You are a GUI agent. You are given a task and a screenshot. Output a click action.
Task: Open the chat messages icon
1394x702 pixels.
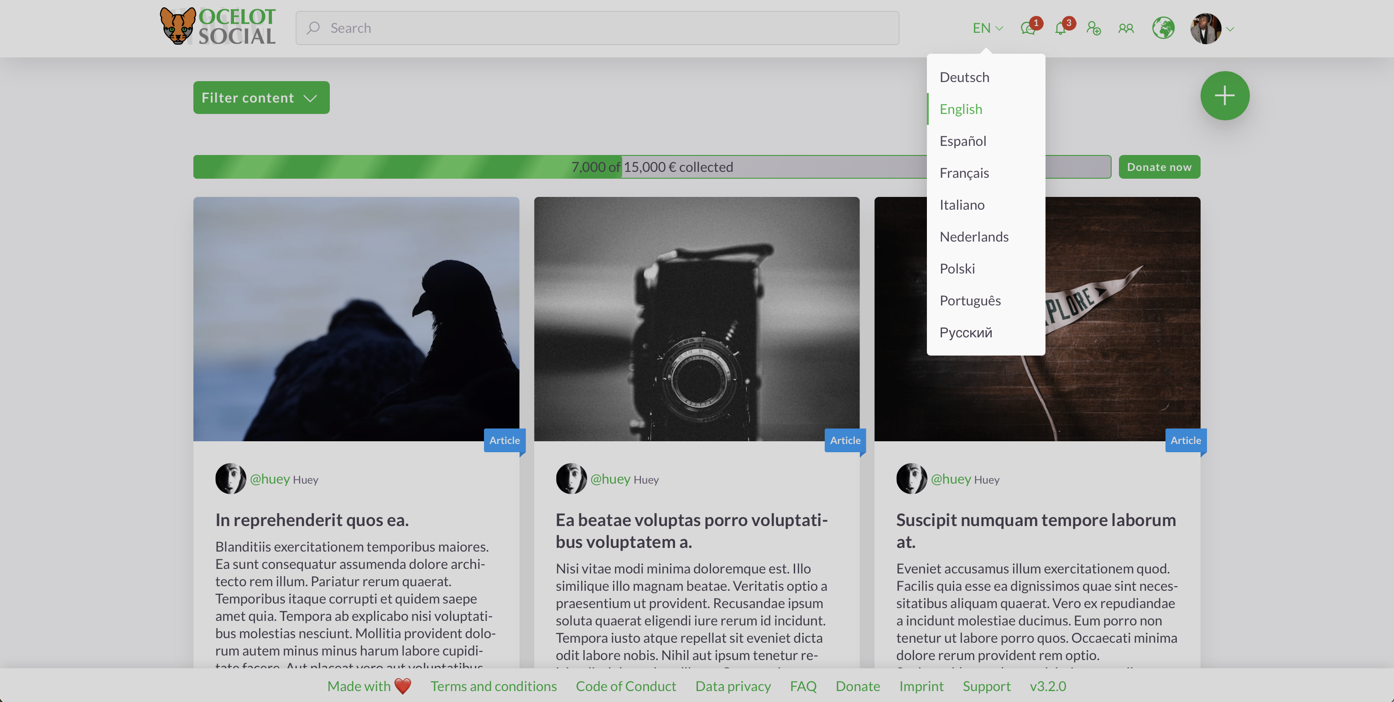pos(1028,29)
